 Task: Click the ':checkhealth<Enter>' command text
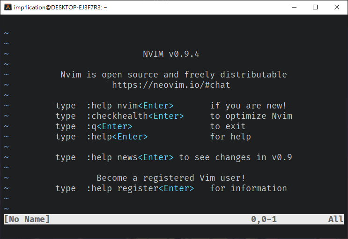pos(135,116)
